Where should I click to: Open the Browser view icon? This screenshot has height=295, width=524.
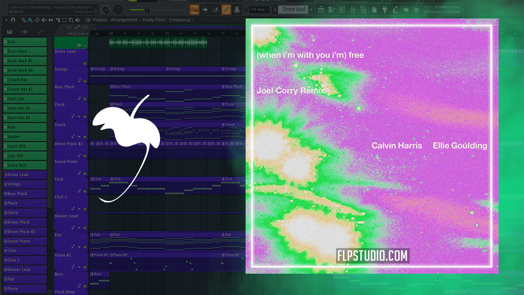click(363, 9)
